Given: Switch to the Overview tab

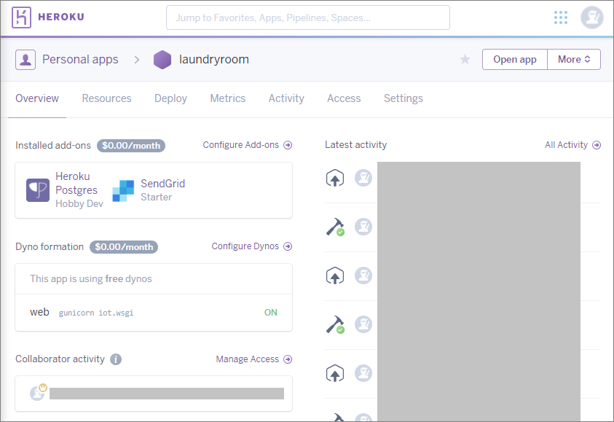Looking at the screenshot, I should 37,98.
